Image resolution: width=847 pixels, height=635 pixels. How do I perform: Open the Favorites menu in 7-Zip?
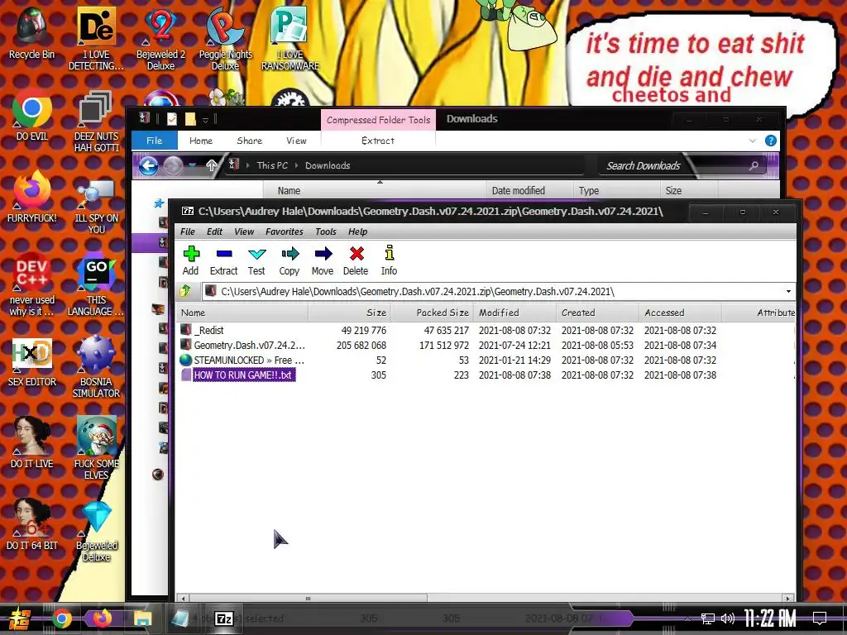click(x=285, y=232)
